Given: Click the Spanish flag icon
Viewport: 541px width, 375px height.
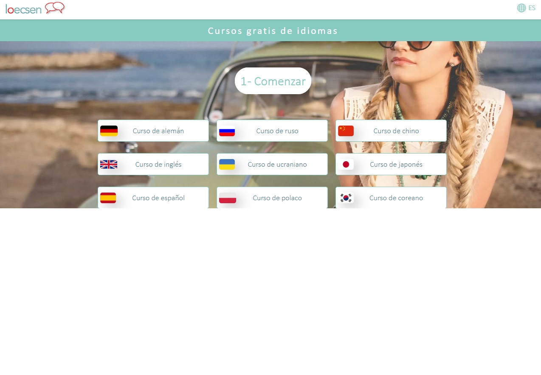Looking at the screenshot, I should pyautogui.click(x=108, y=198).
